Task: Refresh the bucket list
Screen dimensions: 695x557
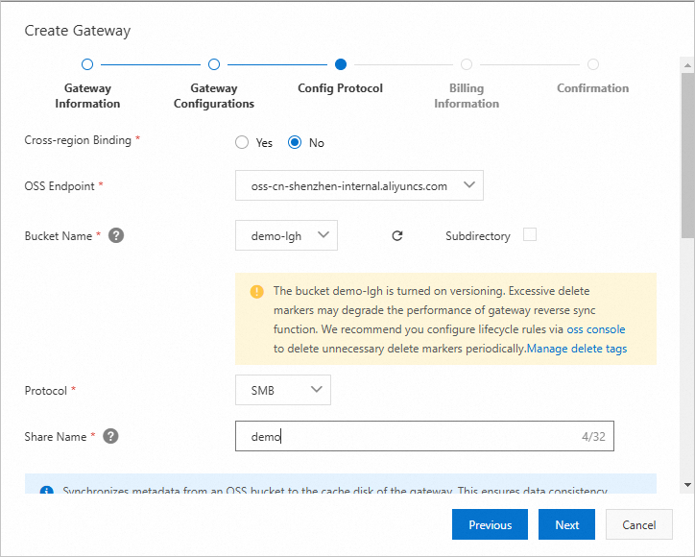Action: (x=397, y=235)
